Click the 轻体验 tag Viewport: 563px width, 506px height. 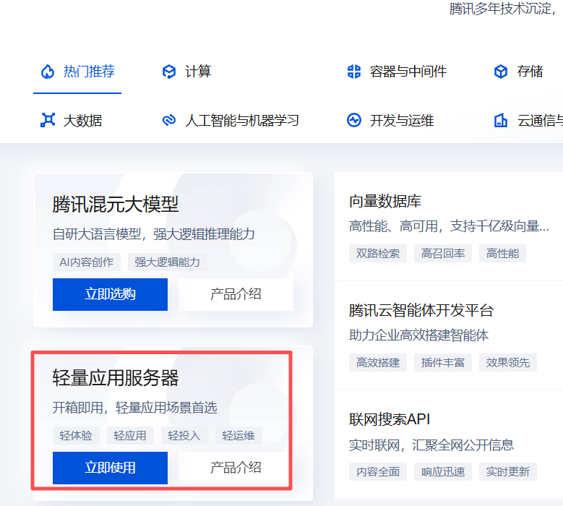(76, 436)
